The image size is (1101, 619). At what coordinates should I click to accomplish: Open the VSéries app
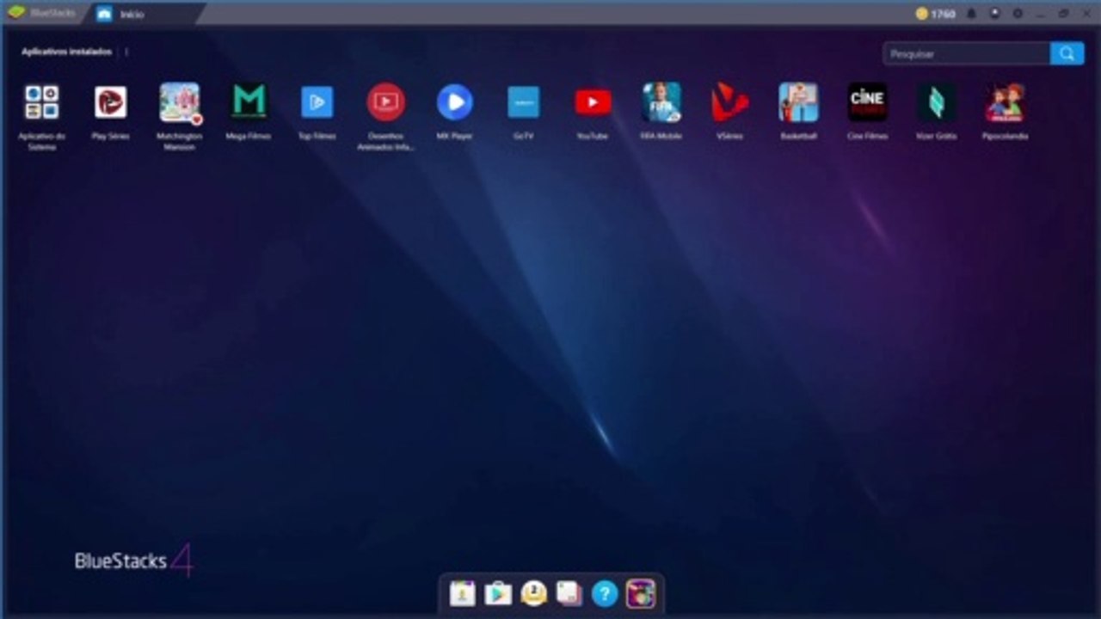[730, 102]
